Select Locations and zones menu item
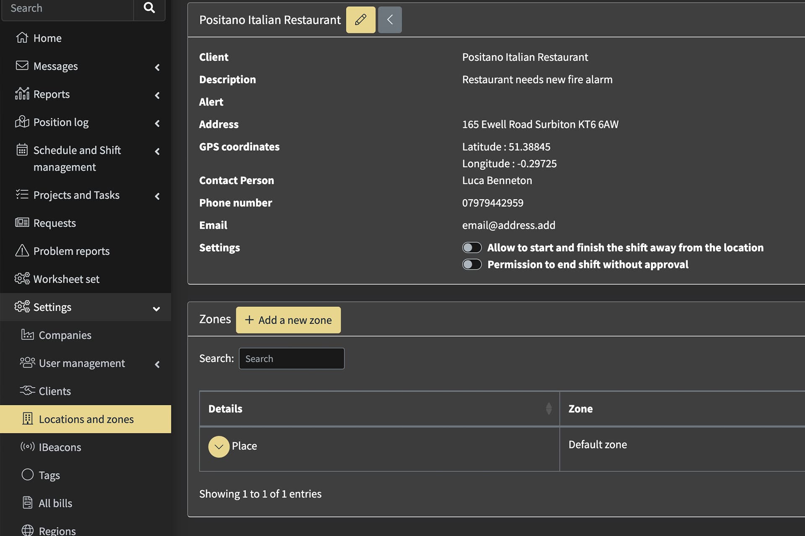The height and width of the screenshot is (536, 805). [86, 419]
